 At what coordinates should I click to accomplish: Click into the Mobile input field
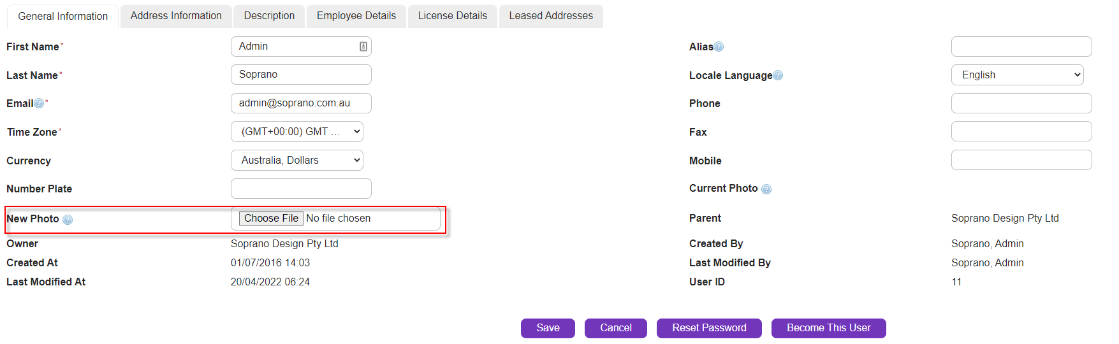click(1021, 160)
